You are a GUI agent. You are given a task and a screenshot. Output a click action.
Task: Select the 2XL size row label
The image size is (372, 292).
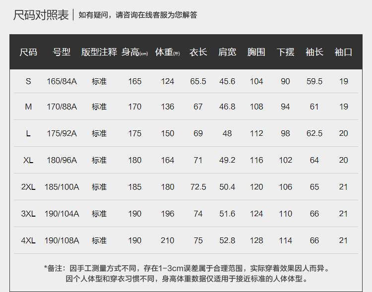pyautogui.click(x=28, y=187)
